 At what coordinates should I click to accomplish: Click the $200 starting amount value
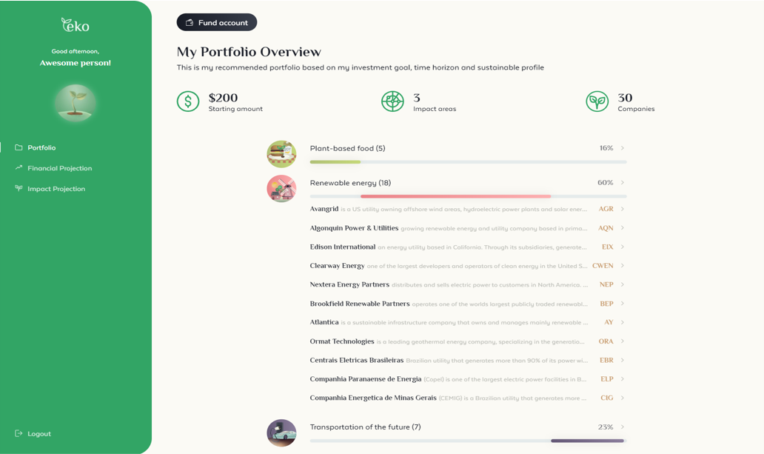pyautogui.click(x=223, y=98)
